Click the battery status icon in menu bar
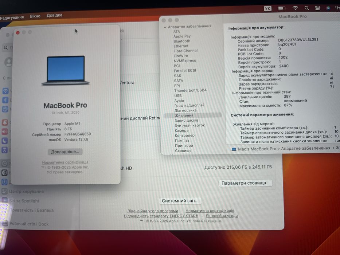The height and width of the screenshot is (255, 340). [282, 8]
